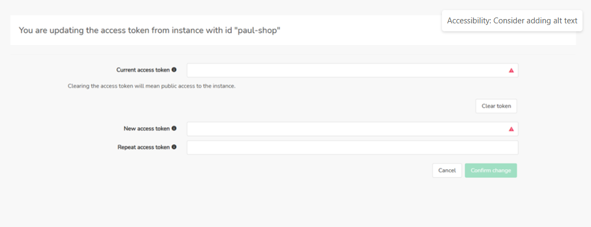Viewport: 591px width, 227px height.
Task: Focus the New access token input field
Action: coord(345,129)
